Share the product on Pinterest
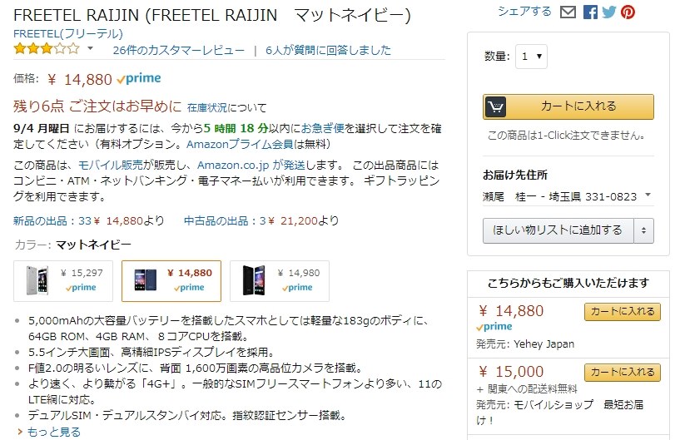Image resolution: width=675 pixels, height=440 pixels. [627, 12]
